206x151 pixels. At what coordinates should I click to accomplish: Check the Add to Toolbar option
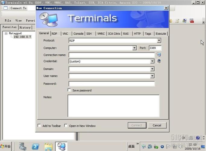(39, 126)
